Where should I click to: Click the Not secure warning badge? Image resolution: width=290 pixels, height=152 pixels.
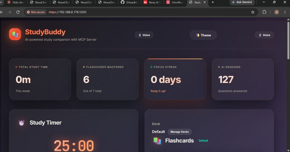click(36, 12)
